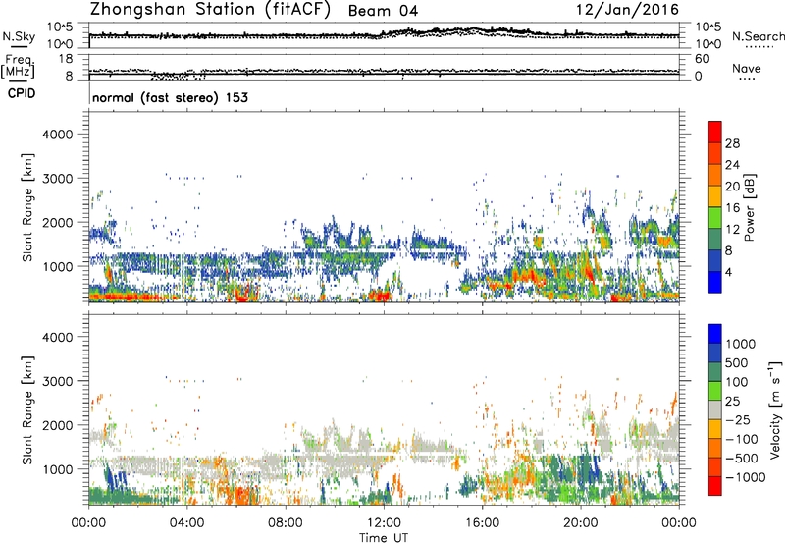
Task: Click the 'Power [dB]' colorbar title
Action: [x=750, y=207]
